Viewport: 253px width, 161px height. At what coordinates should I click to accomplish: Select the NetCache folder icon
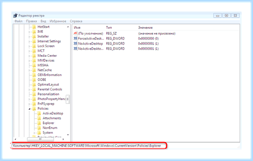pos(34,70)
